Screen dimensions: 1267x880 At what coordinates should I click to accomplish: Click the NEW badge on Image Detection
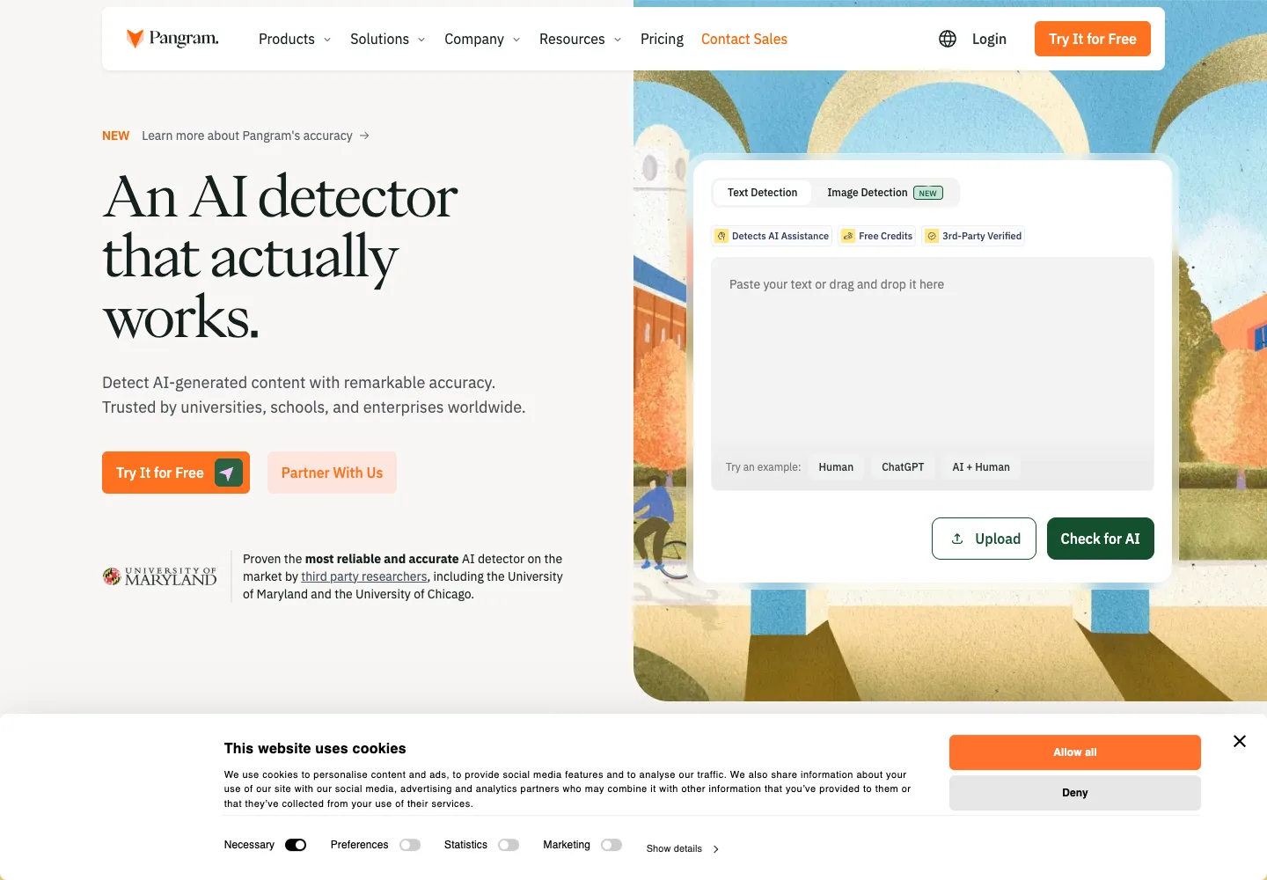[928, 193]
